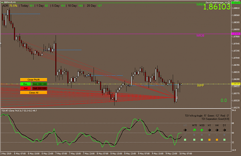Click the light green square under M15
Screen dimensions: 241x156
[194, 140]
